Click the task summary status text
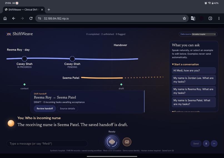Viewport: 224px width, 158px height. click(x=106, y=34)
